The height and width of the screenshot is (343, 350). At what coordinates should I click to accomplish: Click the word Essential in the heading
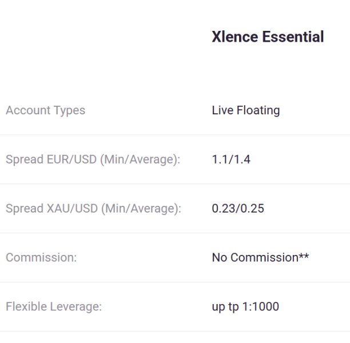click(x=293, y=37)
